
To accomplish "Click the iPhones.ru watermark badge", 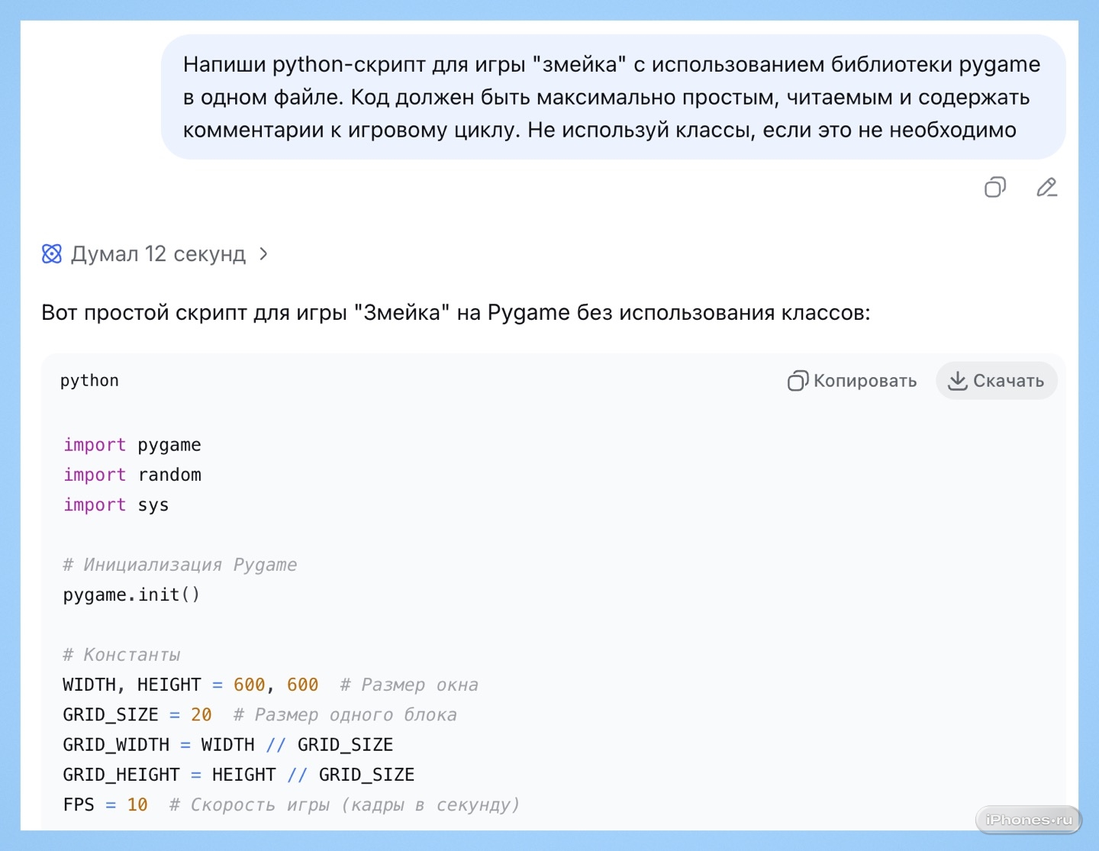I will tap(1028, 820).
